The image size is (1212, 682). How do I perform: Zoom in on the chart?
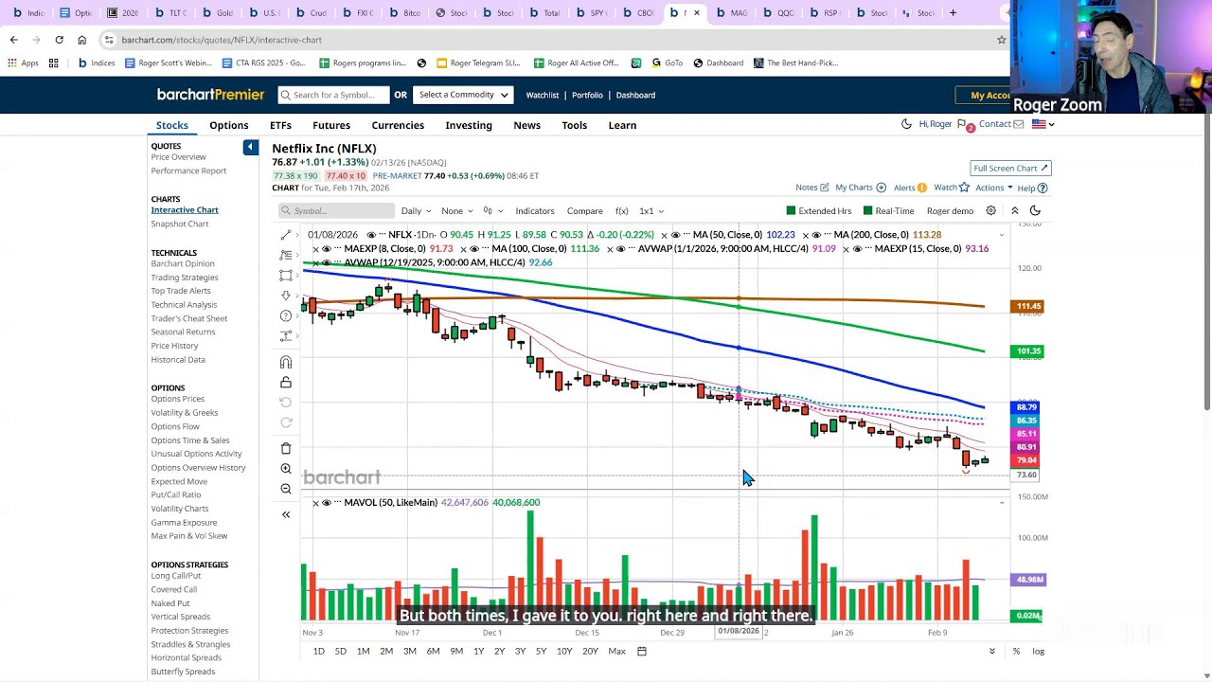tap(286, 469)
